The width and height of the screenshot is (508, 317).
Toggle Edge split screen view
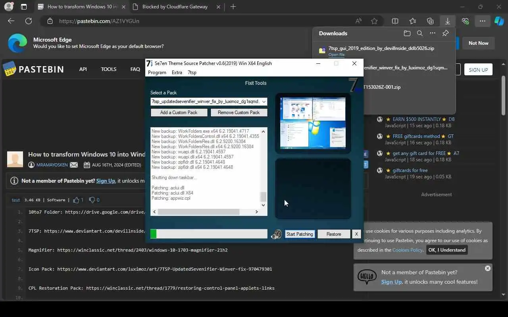click(x=395, y=21)
